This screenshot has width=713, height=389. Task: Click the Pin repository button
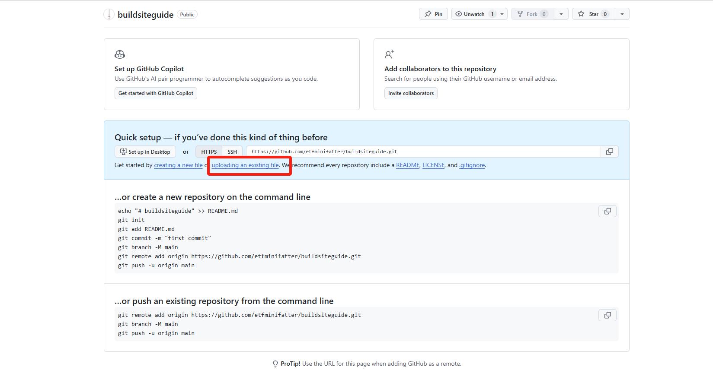click(433, 14)
